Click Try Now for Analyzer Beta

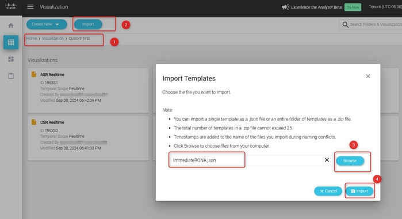(x=353, y=7)
